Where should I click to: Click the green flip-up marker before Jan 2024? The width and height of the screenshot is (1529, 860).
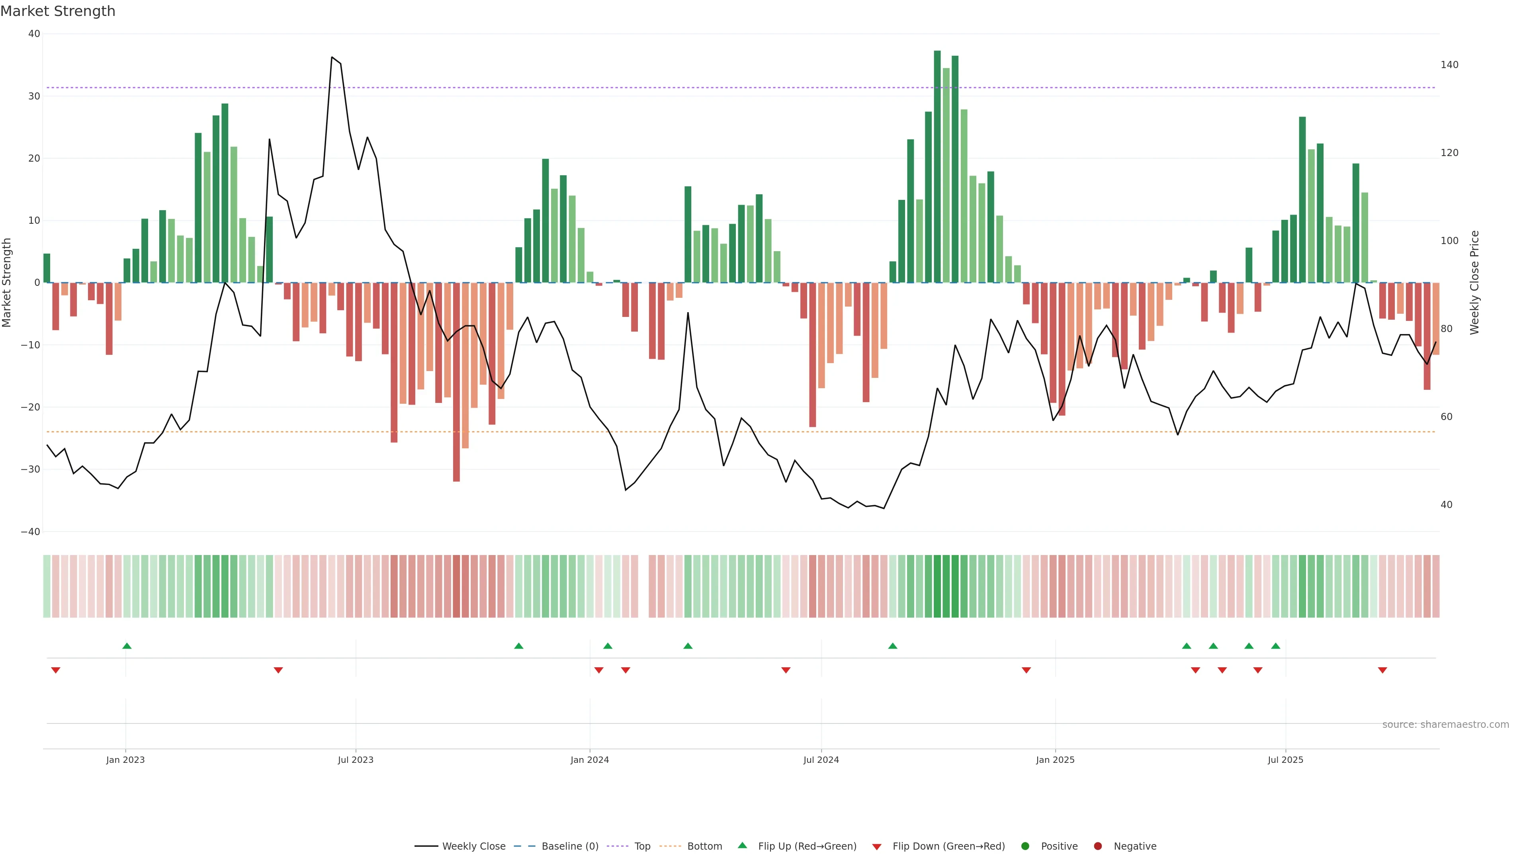pyautogui.click(x=519, y=646)
